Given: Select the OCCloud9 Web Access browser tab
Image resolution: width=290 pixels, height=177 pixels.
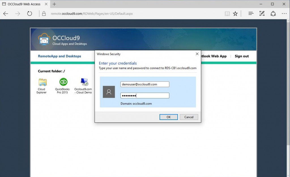Looking at the screenshot, I should (x=25, y=4).
